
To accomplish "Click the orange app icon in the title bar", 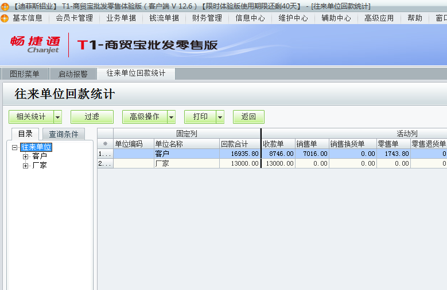I will pos(5,6).
